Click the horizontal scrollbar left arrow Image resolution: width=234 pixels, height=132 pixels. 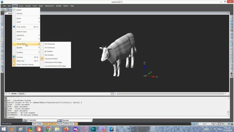(x=116, y=94)
